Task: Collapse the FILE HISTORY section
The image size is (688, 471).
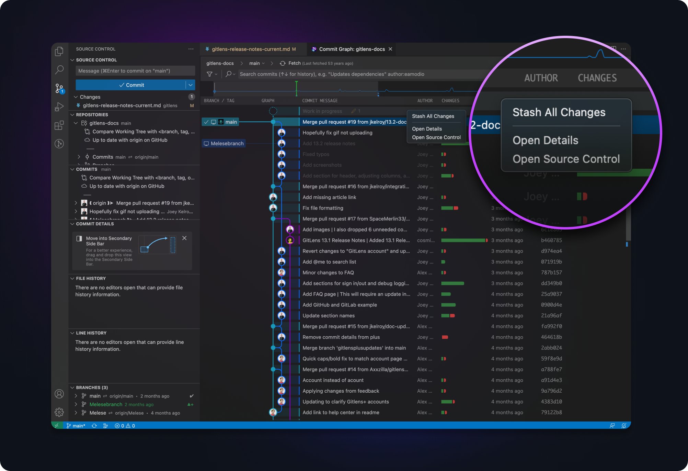Action: coord(72,279)
